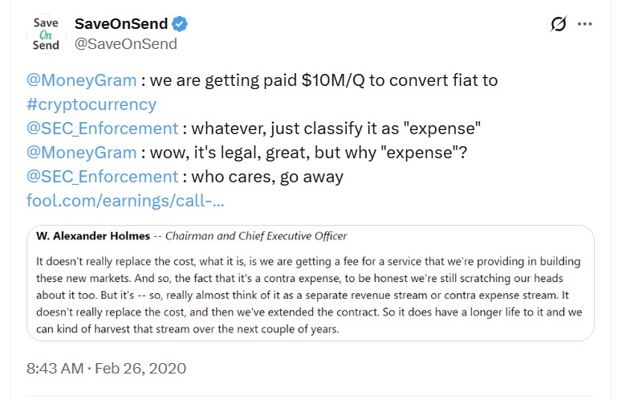Open the embedded earnings call quote image
This screenshot has height=400, width=618.
point(310,282)
